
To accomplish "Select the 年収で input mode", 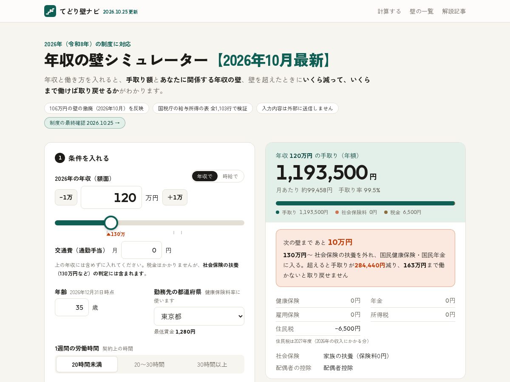I will coord(204,176).
